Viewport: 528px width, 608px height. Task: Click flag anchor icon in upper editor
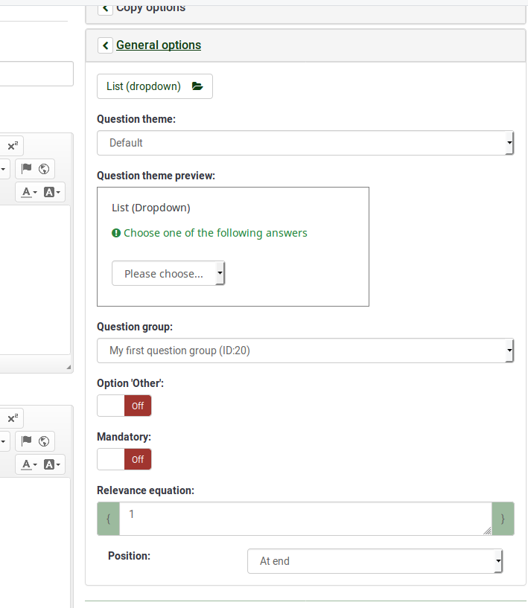coord(27,169)
